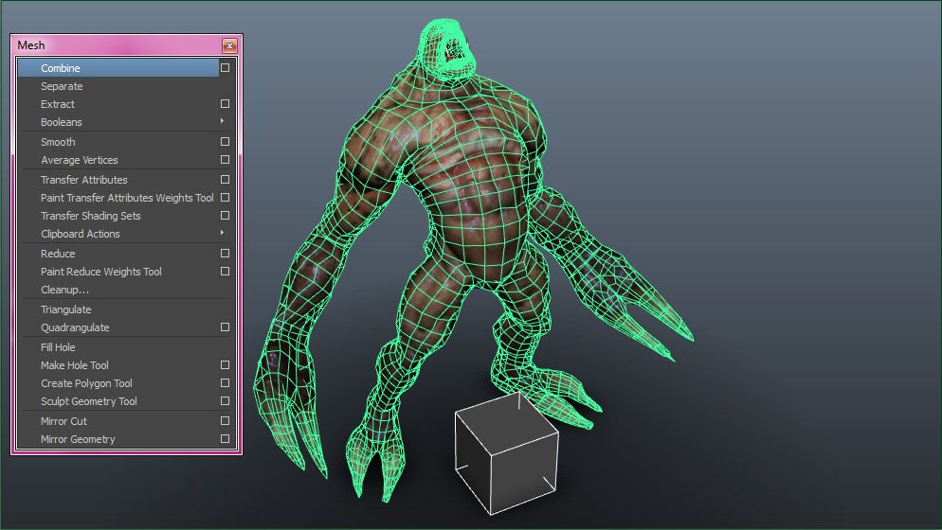Open the Mirror Geometry options box
942x530 pixels.
pos(225,439)
